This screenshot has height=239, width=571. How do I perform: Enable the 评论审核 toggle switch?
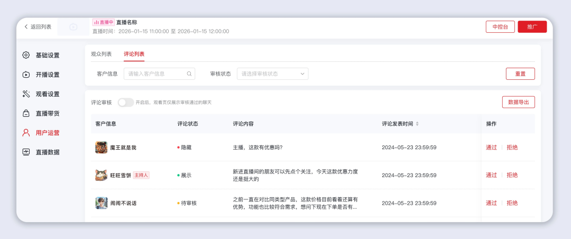point(125,102)
